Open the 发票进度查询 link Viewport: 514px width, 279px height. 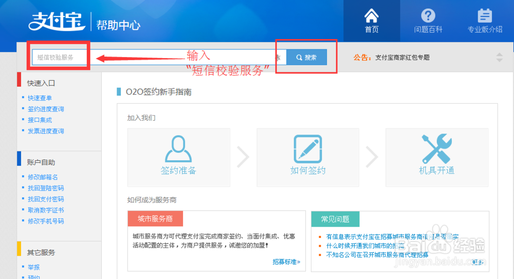[46, 131]
